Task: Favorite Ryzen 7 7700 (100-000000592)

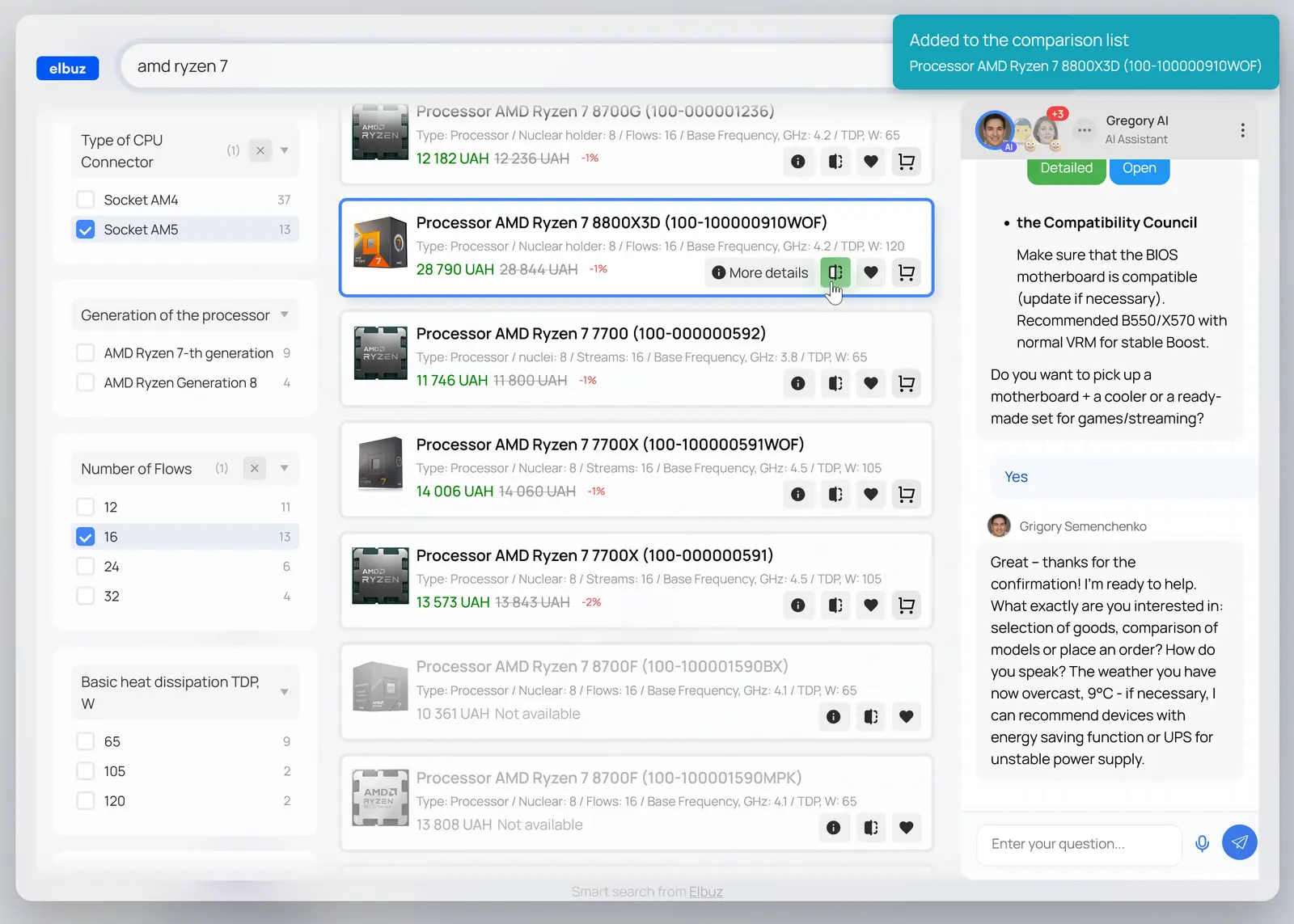Action: 871,383
